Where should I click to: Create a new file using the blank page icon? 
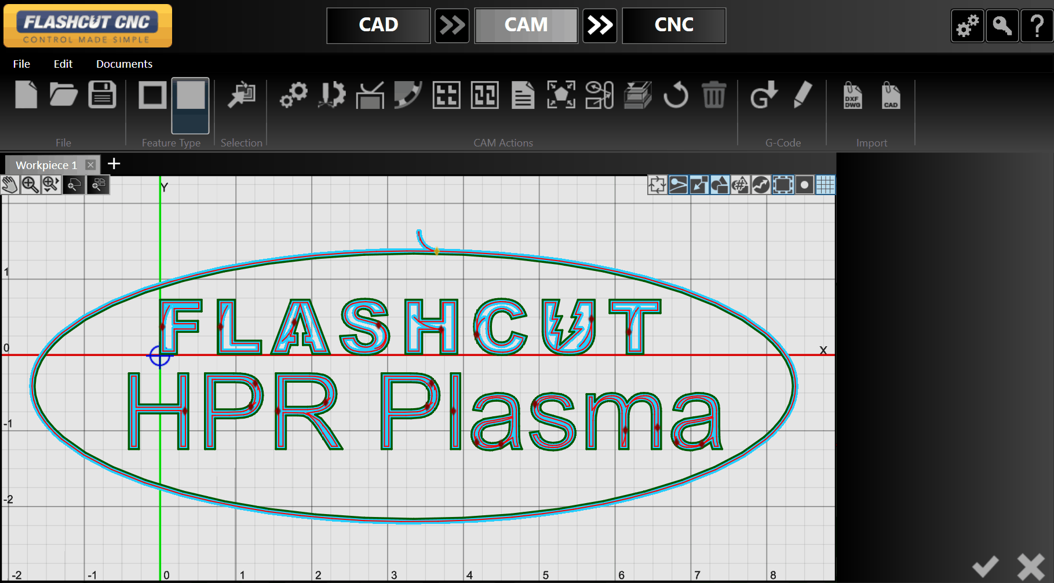(x=26, y=95)
